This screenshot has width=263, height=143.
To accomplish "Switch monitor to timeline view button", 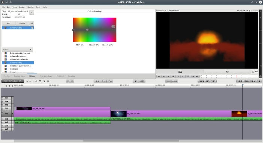I will (x=180, y=72).
